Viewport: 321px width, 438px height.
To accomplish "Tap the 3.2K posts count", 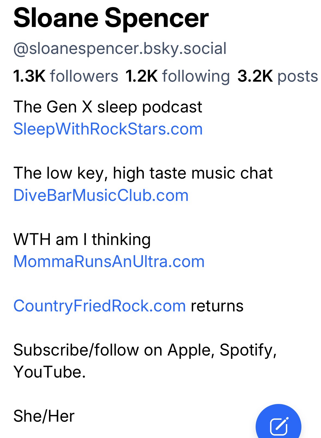I will click(277, 76).
